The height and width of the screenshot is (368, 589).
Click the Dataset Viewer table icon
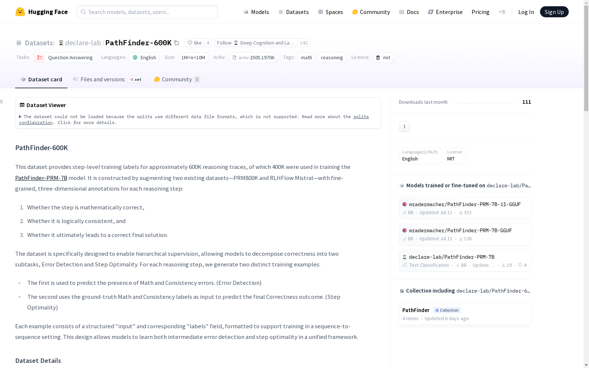(22, 105)
